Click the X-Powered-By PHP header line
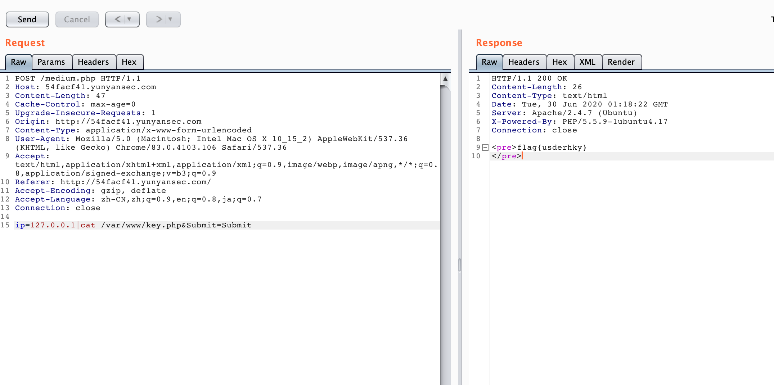774x385 pixels. click(580, 122)
